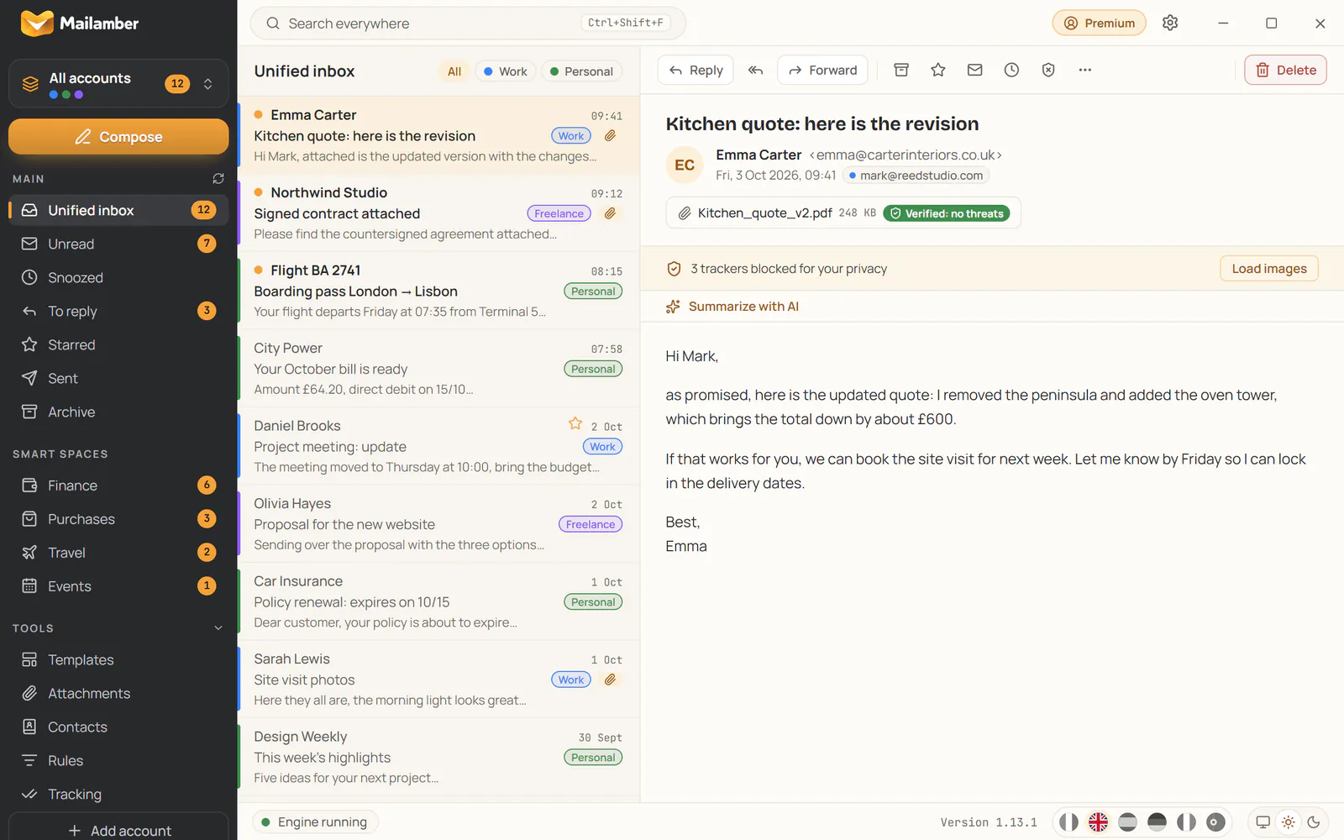Open Sarah Lewis site visit photos email
Screen dimensions: 1344x840
pos(438,680)
